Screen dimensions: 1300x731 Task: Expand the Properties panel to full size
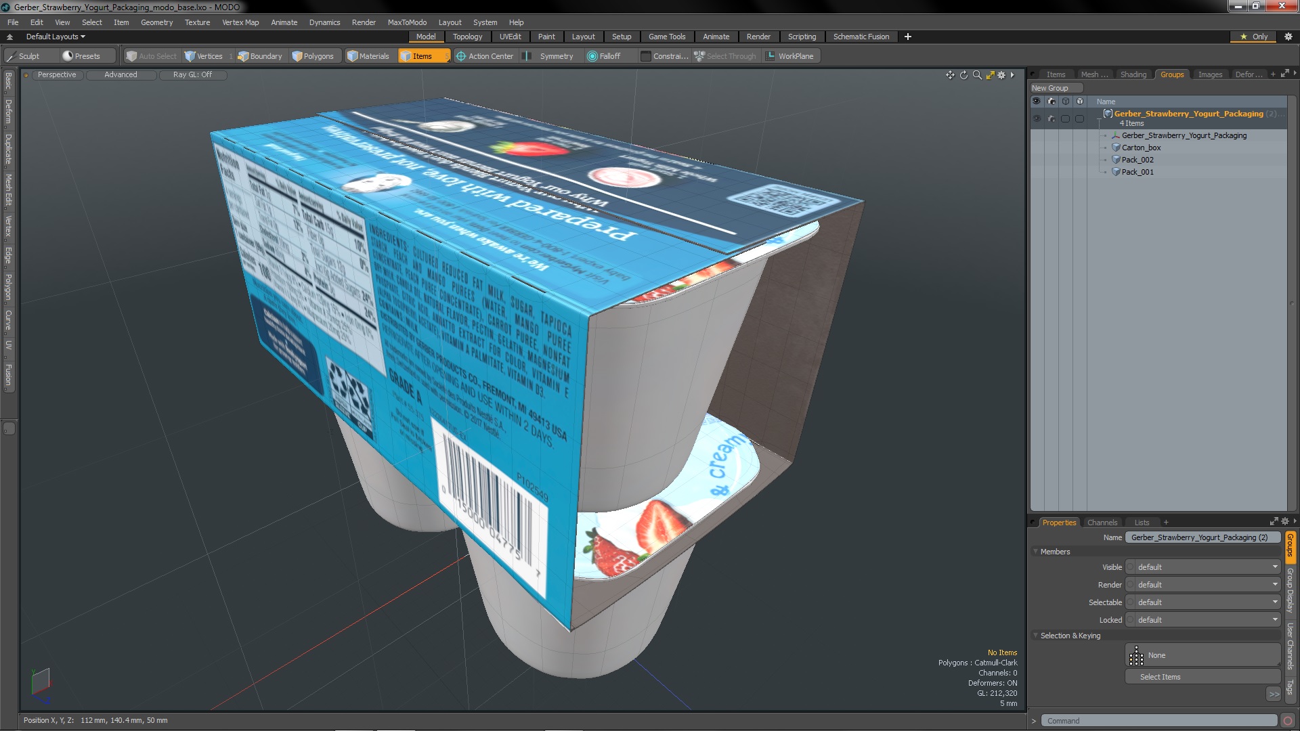[1274, 521]
